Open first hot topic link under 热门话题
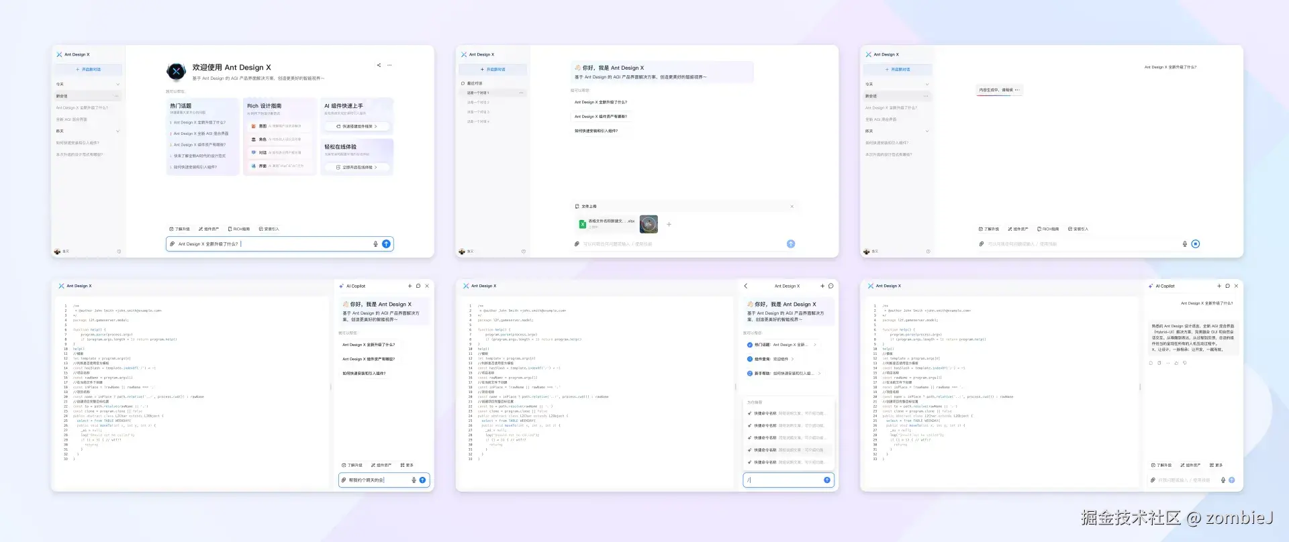Image resolution: width=1289 pixels, height=542 pixels. (x=199, y=123)
